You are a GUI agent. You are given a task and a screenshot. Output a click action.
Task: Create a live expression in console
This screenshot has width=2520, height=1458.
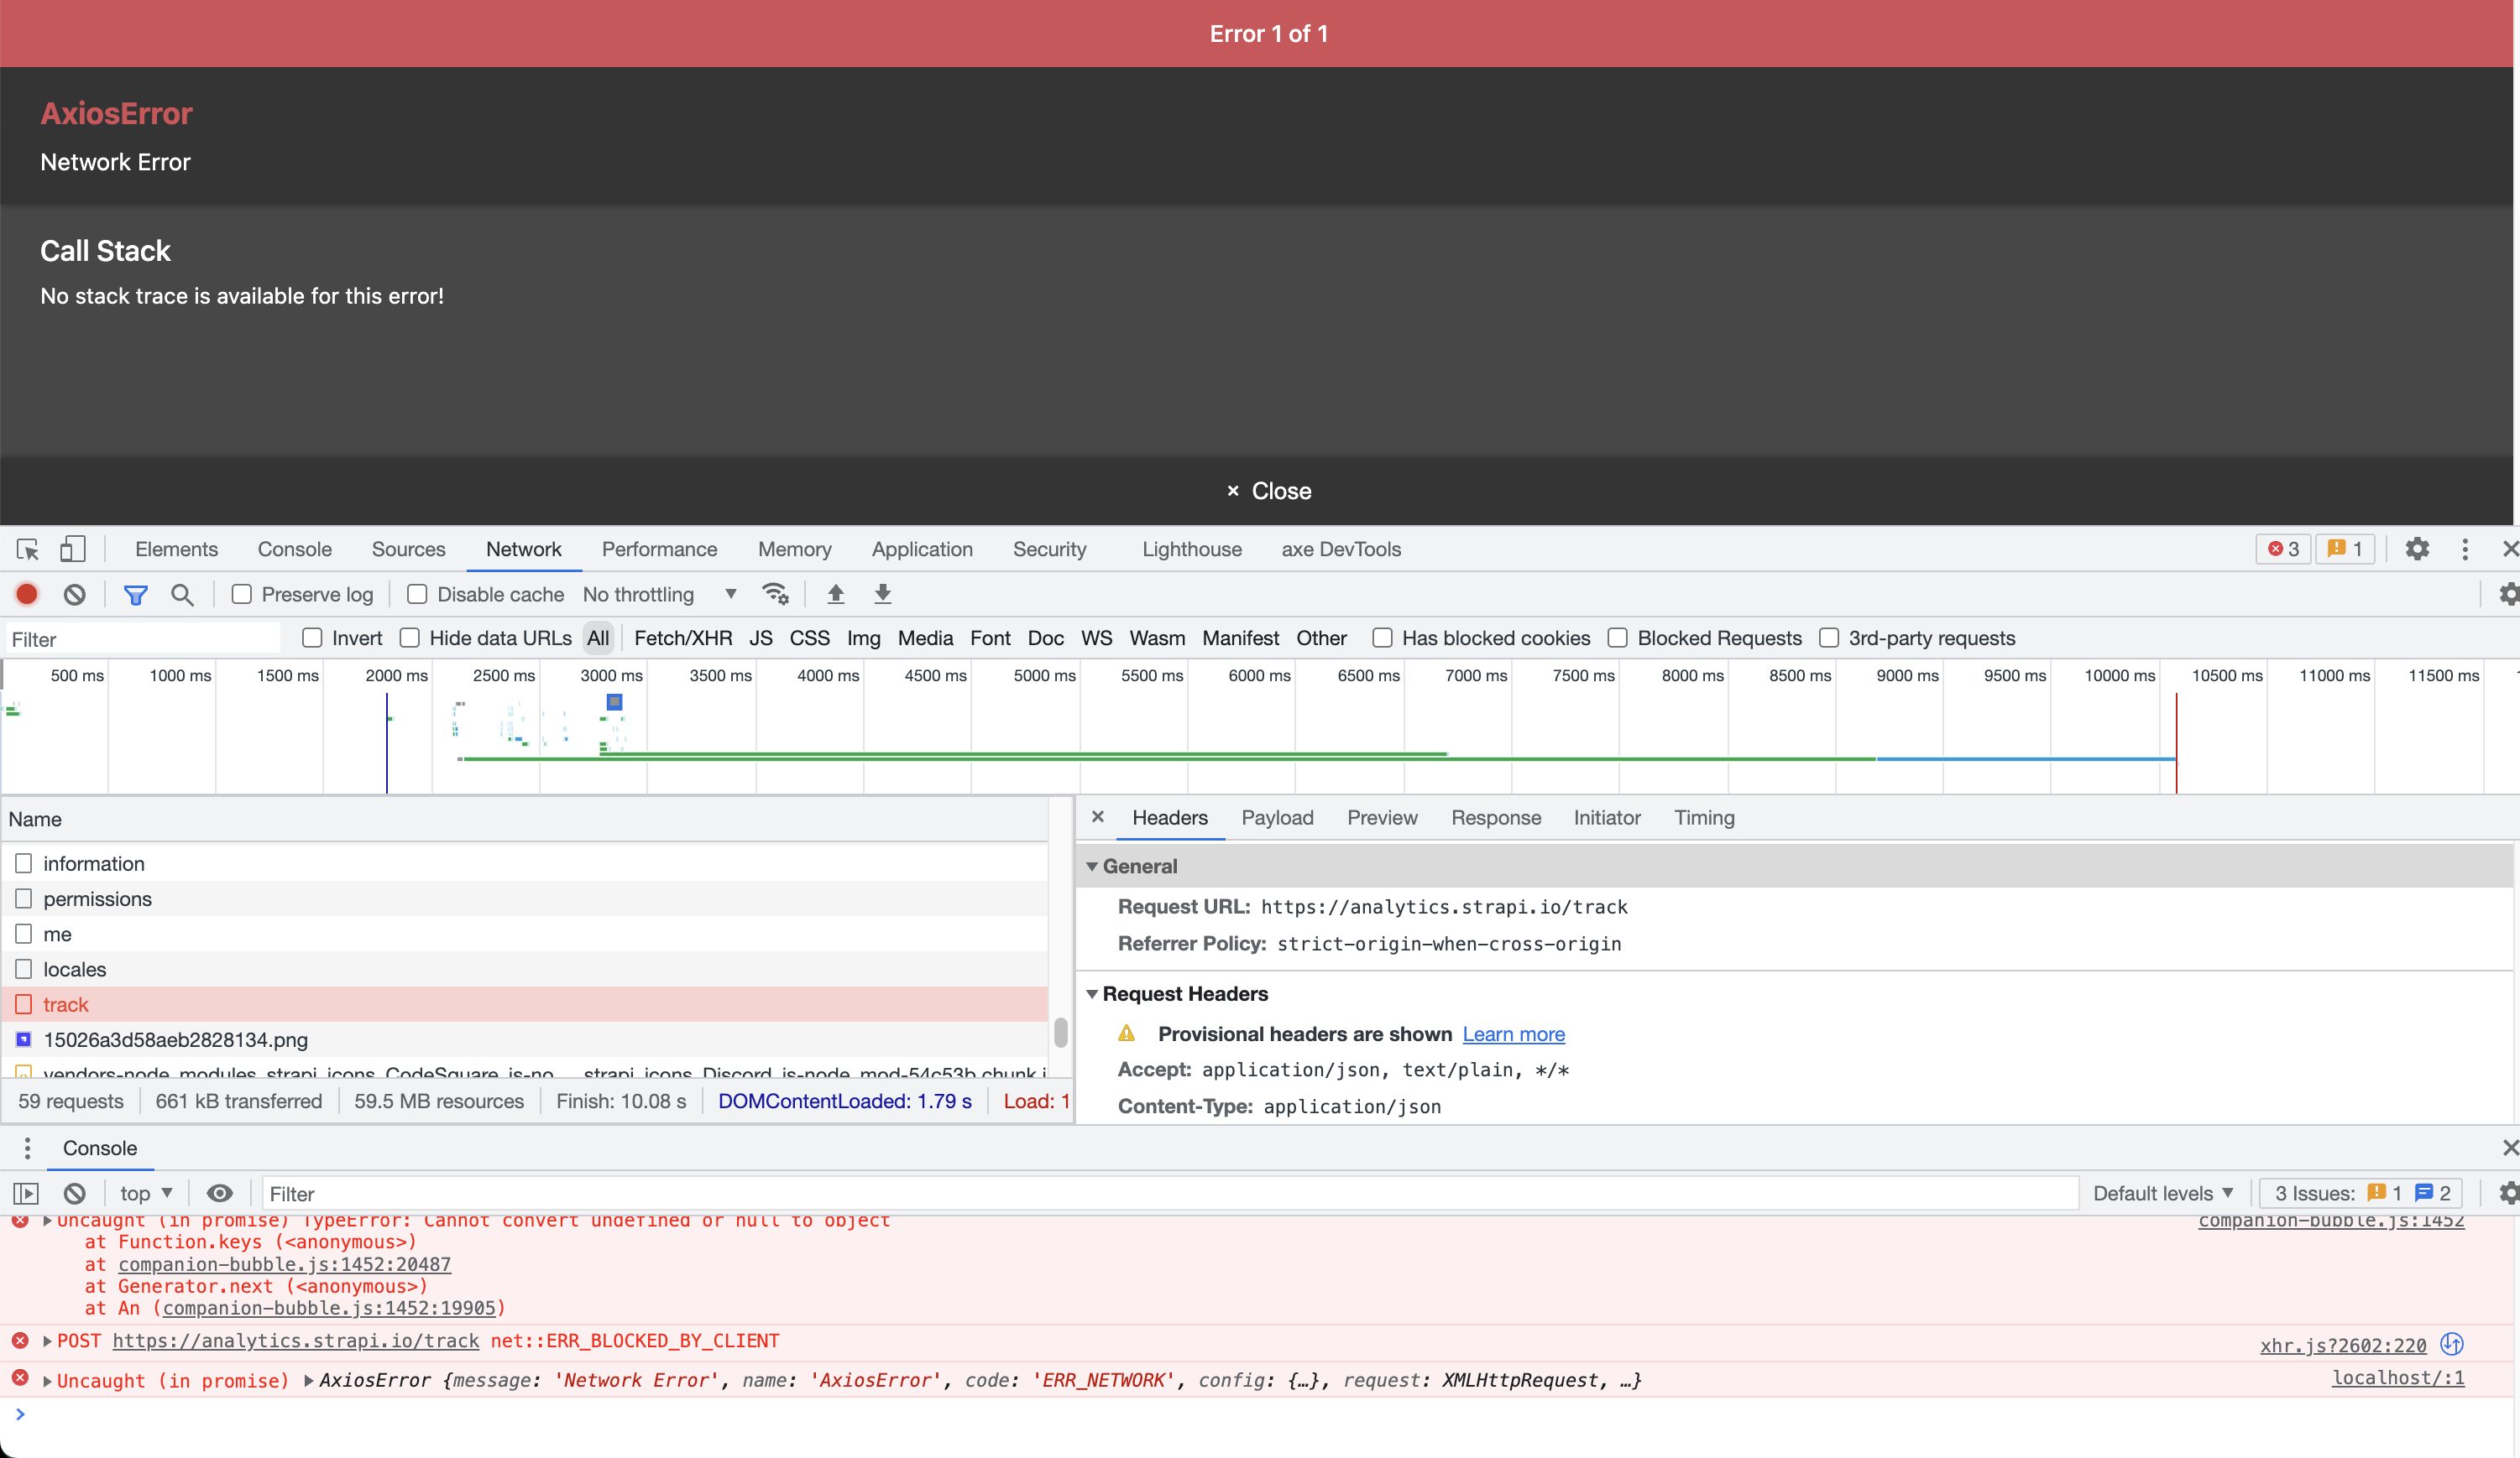[x=220, y=1192]
